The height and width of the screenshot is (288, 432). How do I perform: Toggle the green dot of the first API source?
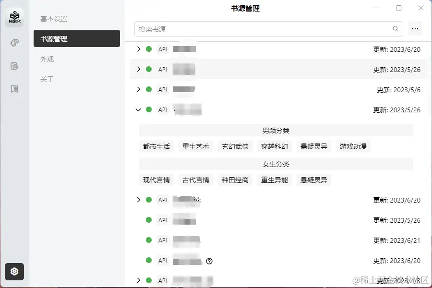[148, 49]
